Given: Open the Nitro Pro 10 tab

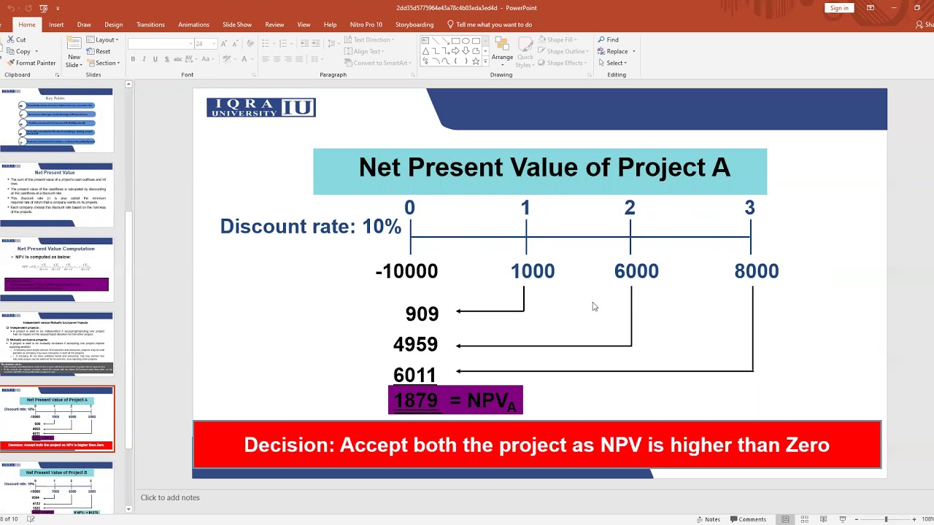Looking at the screenshot, I should (366, 24).
